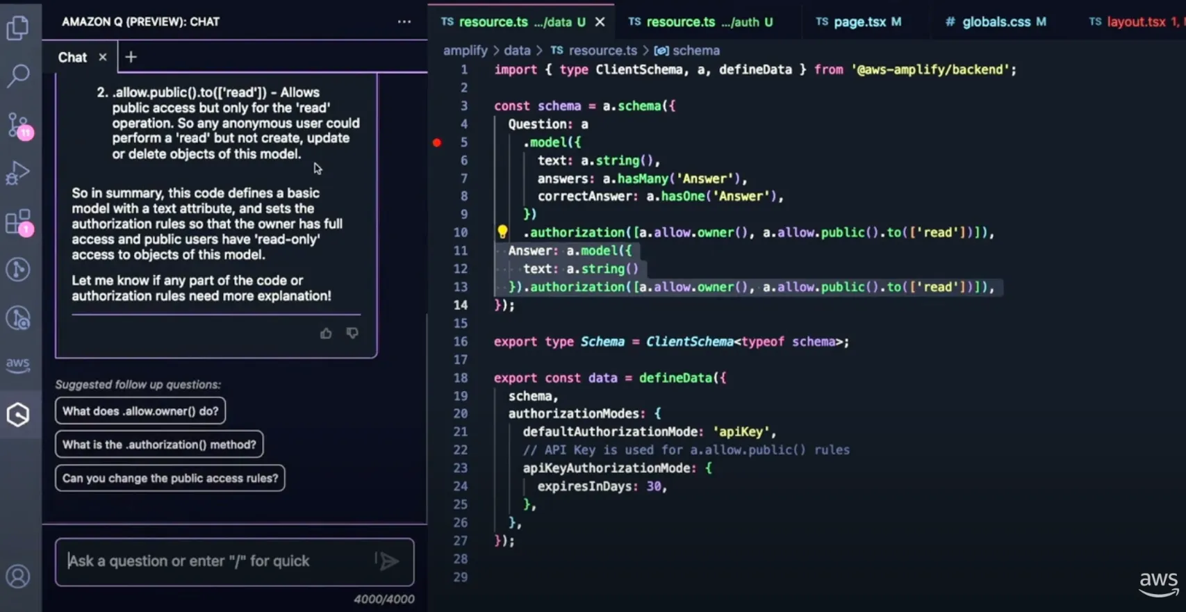Remove the red breakpoint on line 5
The width and height of the screenshot is (1186, 612).
(437, 142)
